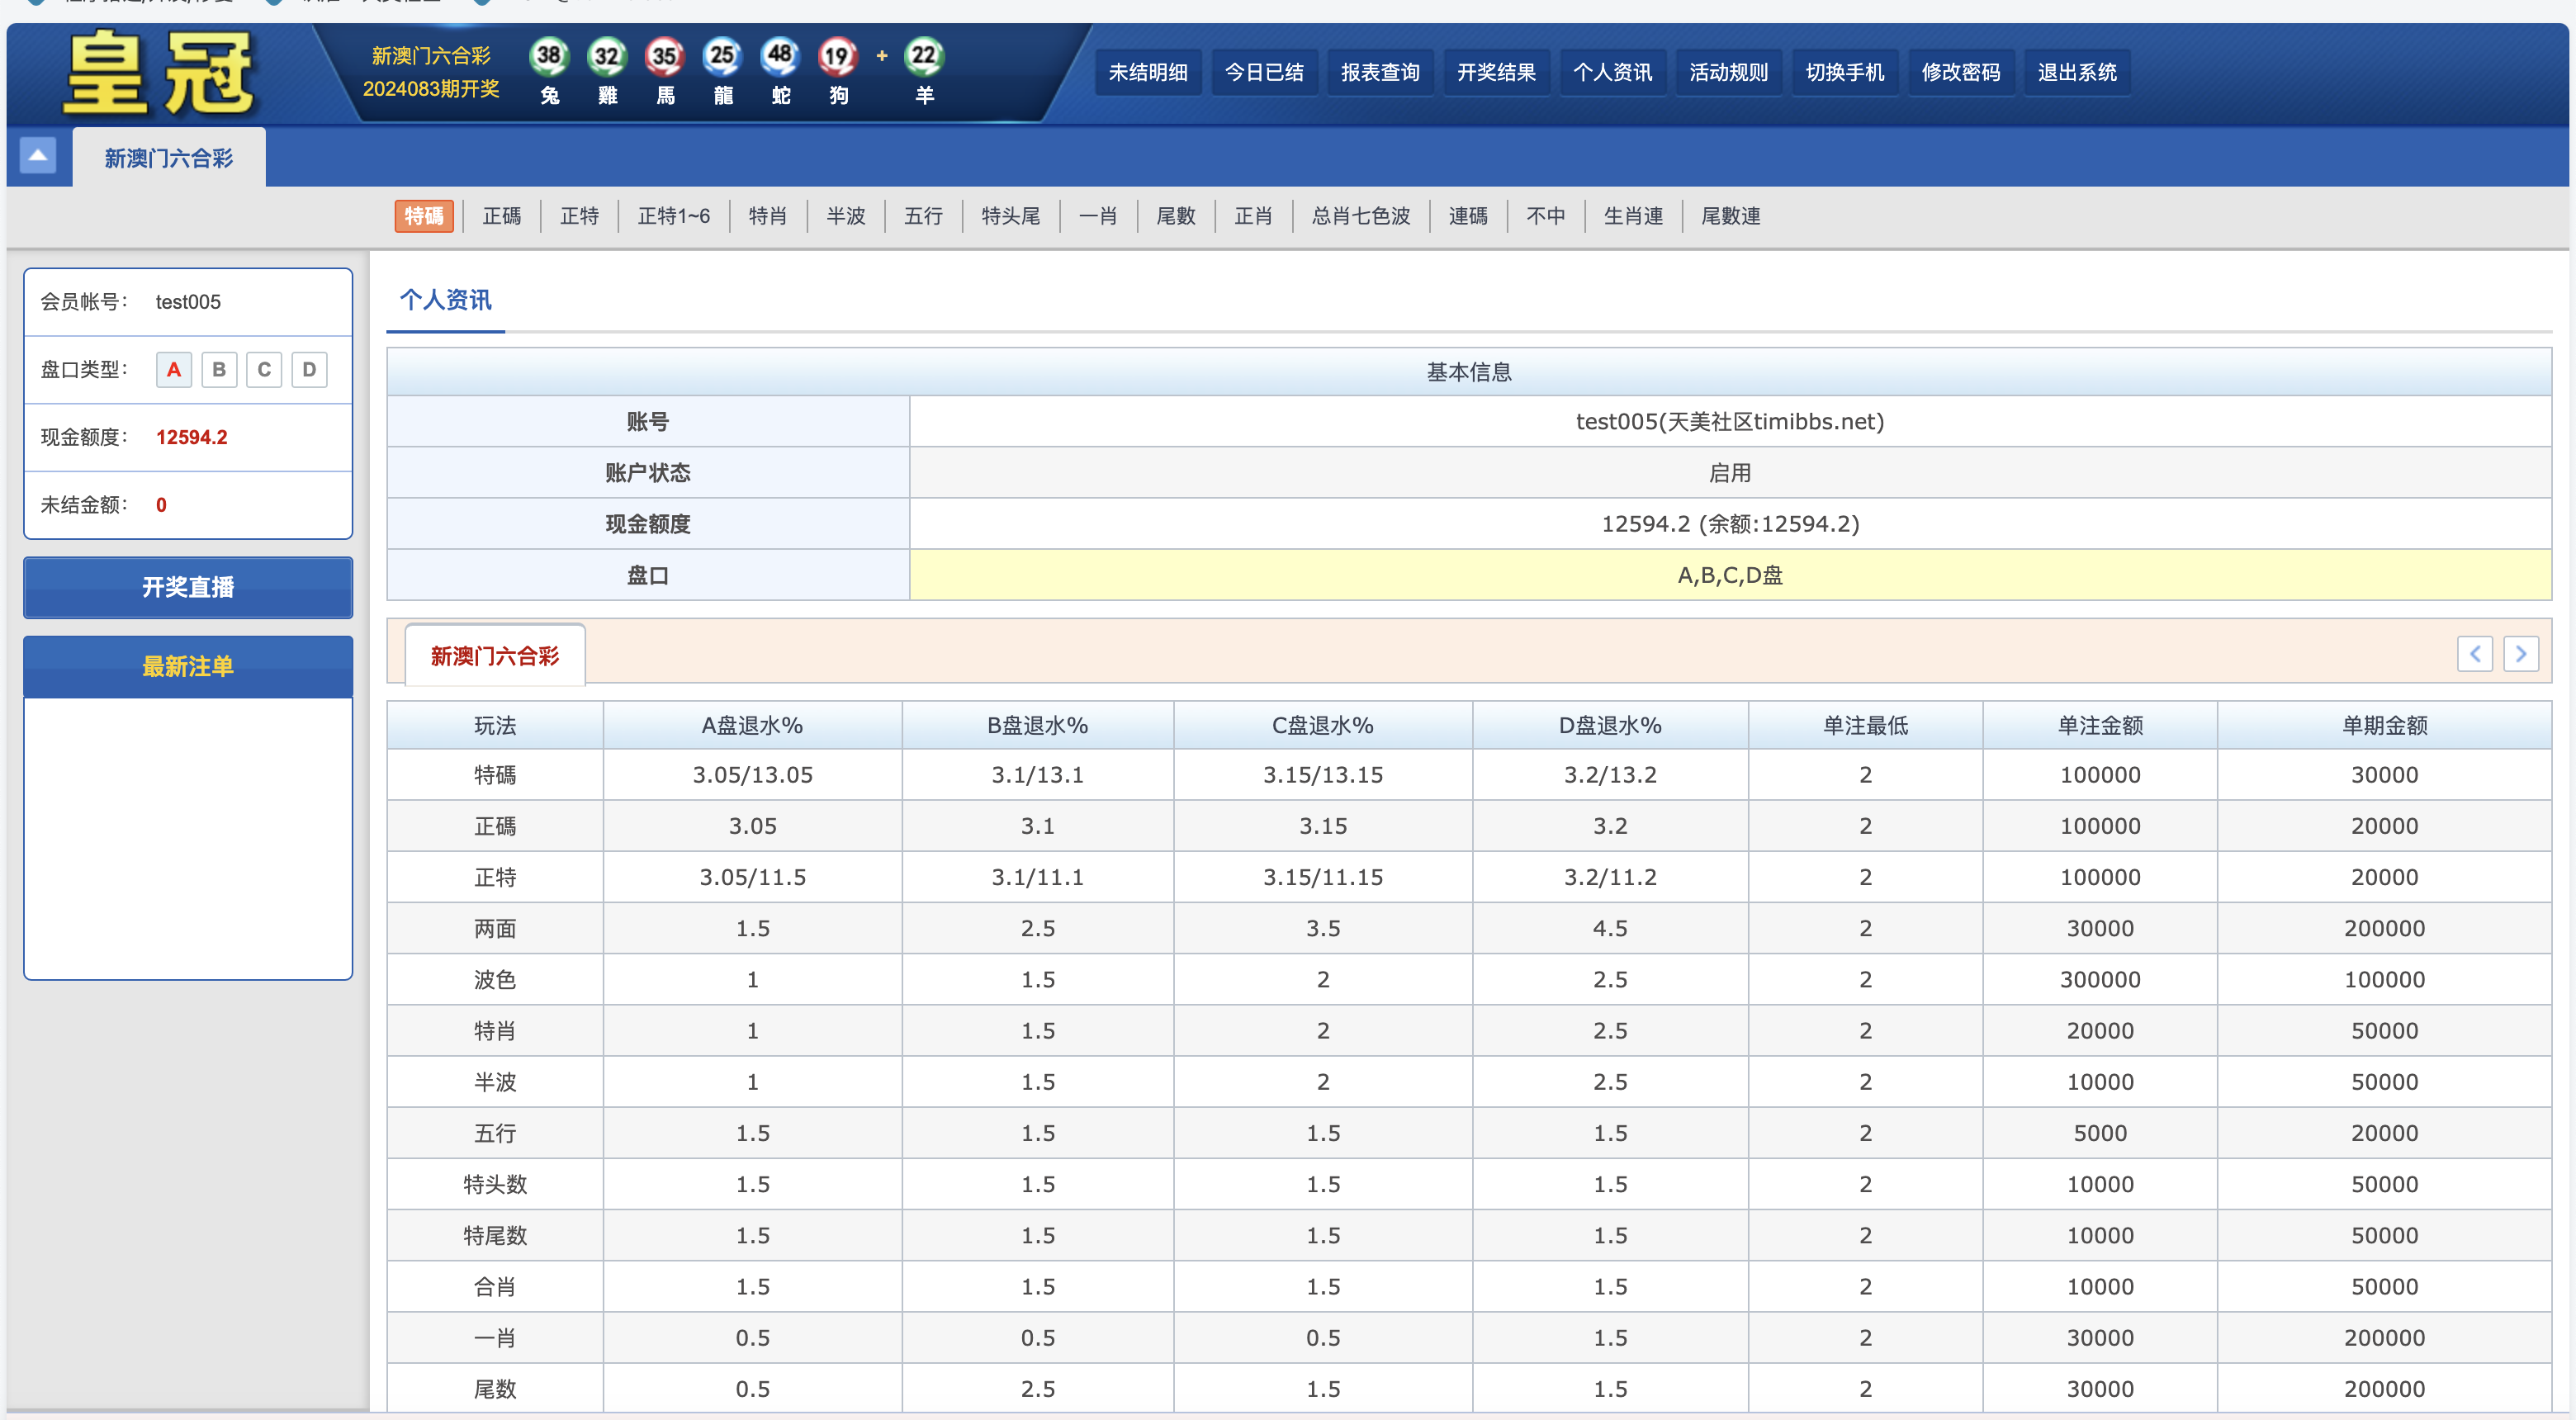Open the 开奖直播 live draw button

188,587
